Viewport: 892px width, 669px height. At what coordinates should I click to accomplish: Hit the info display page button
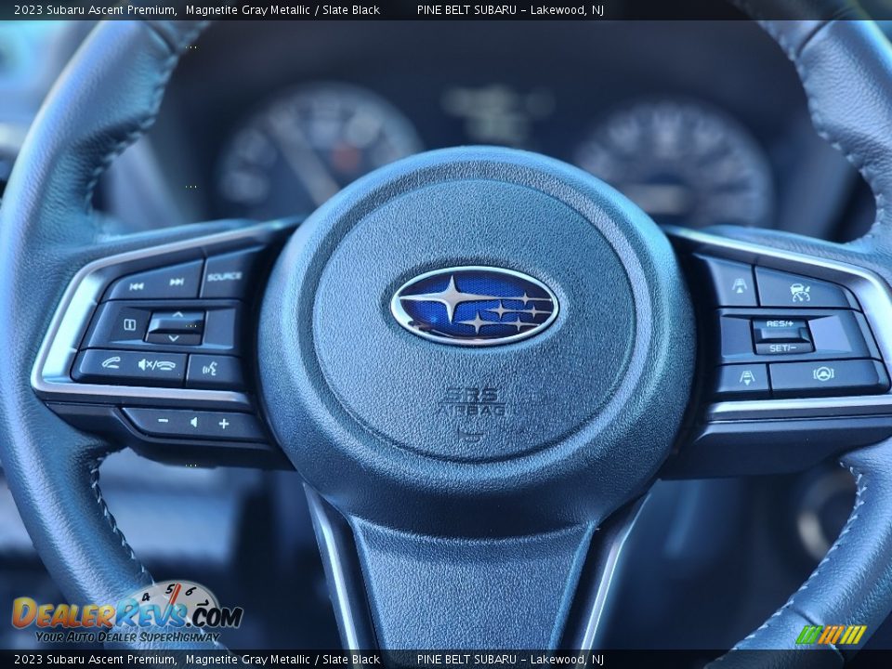pyautogui.click(x=130, y=325)
